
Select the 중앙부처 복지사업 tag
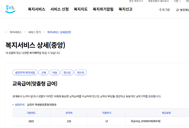click(25, 72)
